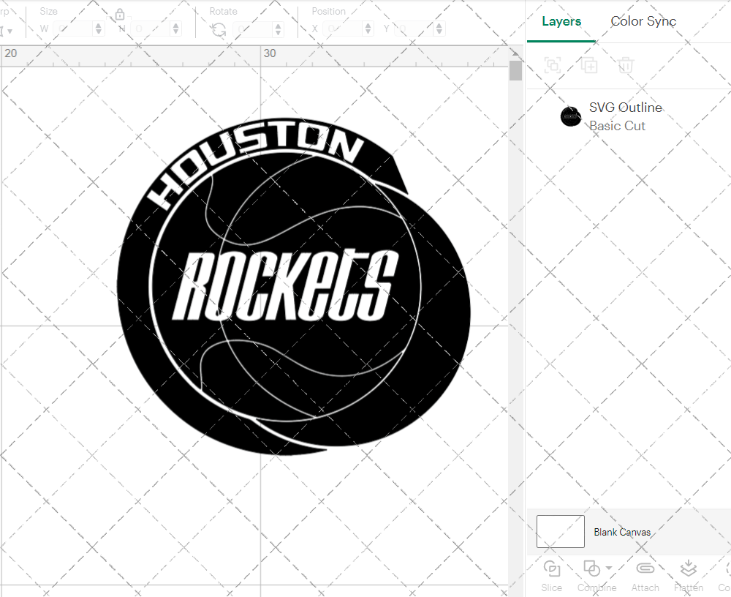731x597 pixels.
Task: Select the SVG Outline Basic Cut layer
Action: [625, 116]
